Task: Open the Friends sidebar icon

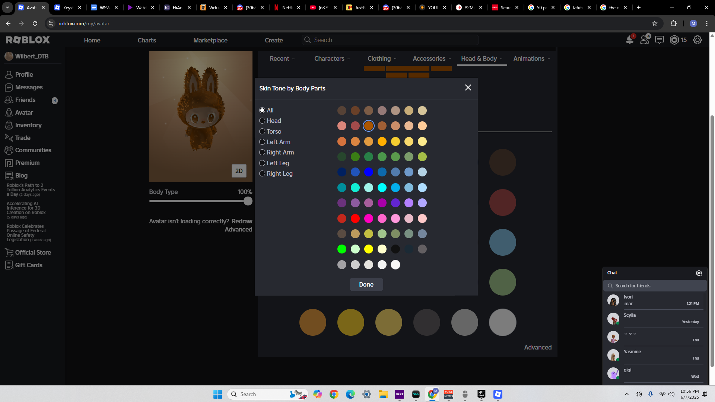Action: click(9, 100)
